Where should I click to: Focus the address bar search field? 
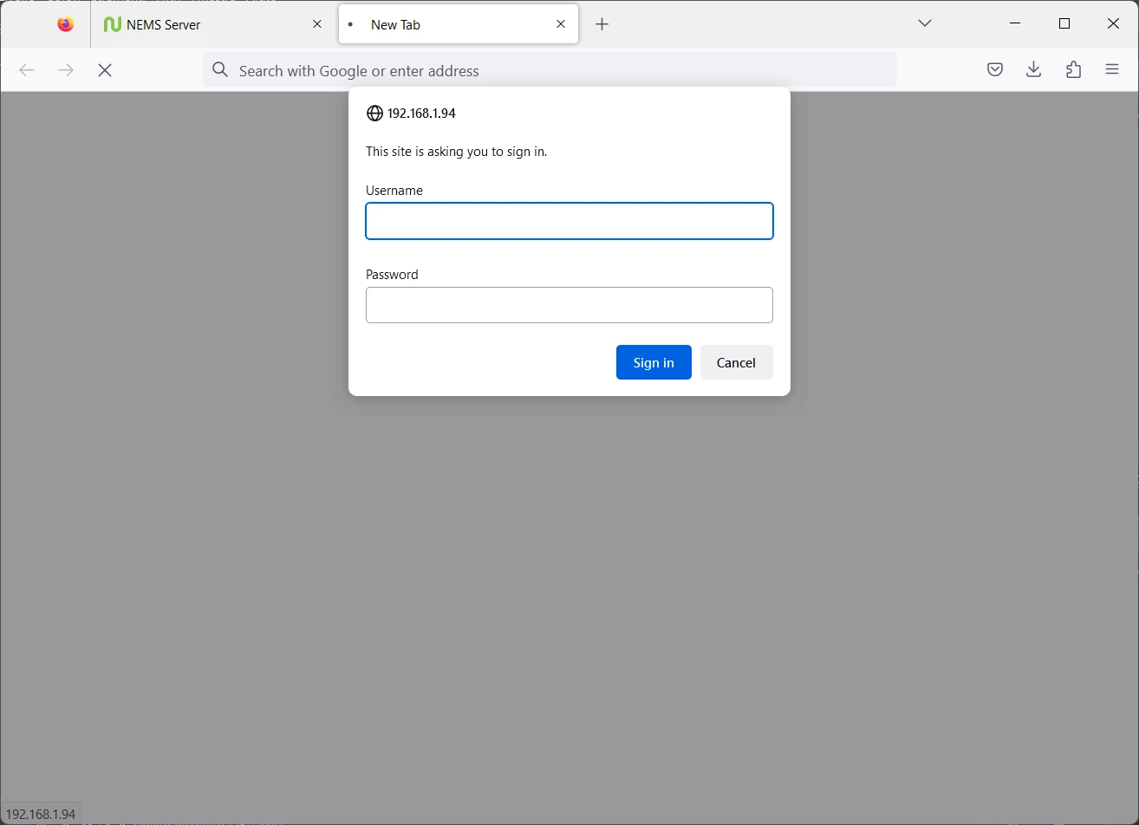[550, 70]
